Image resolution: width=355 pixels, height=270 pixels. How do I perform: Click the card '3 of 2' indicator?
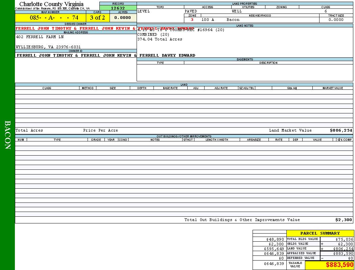97,18
